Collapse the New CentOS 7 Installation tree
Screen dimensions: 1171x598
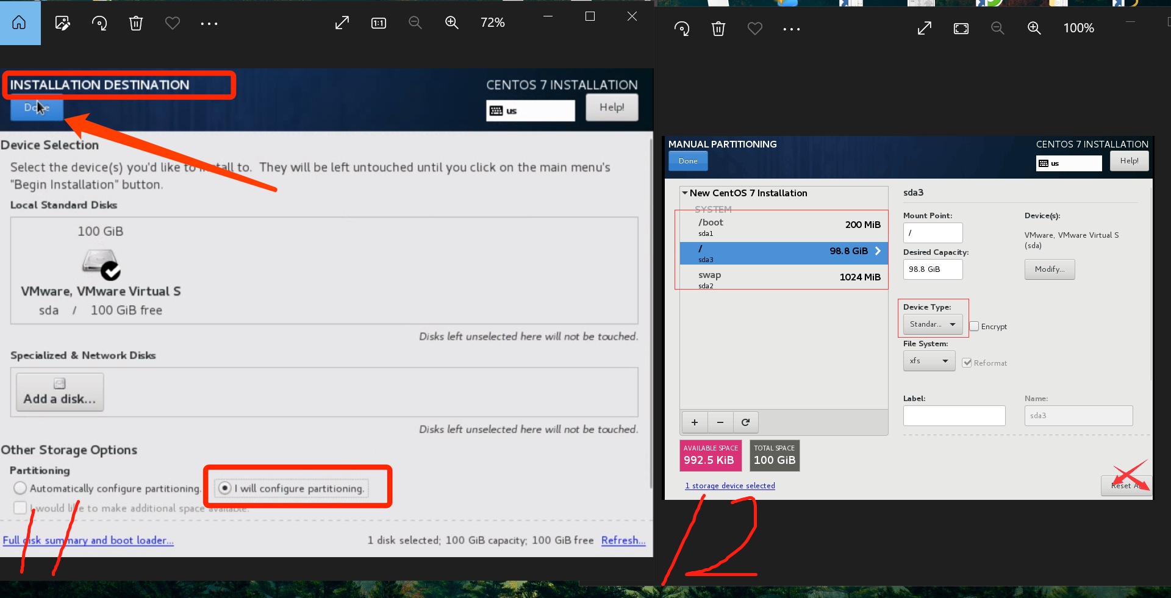pos(685,193)
